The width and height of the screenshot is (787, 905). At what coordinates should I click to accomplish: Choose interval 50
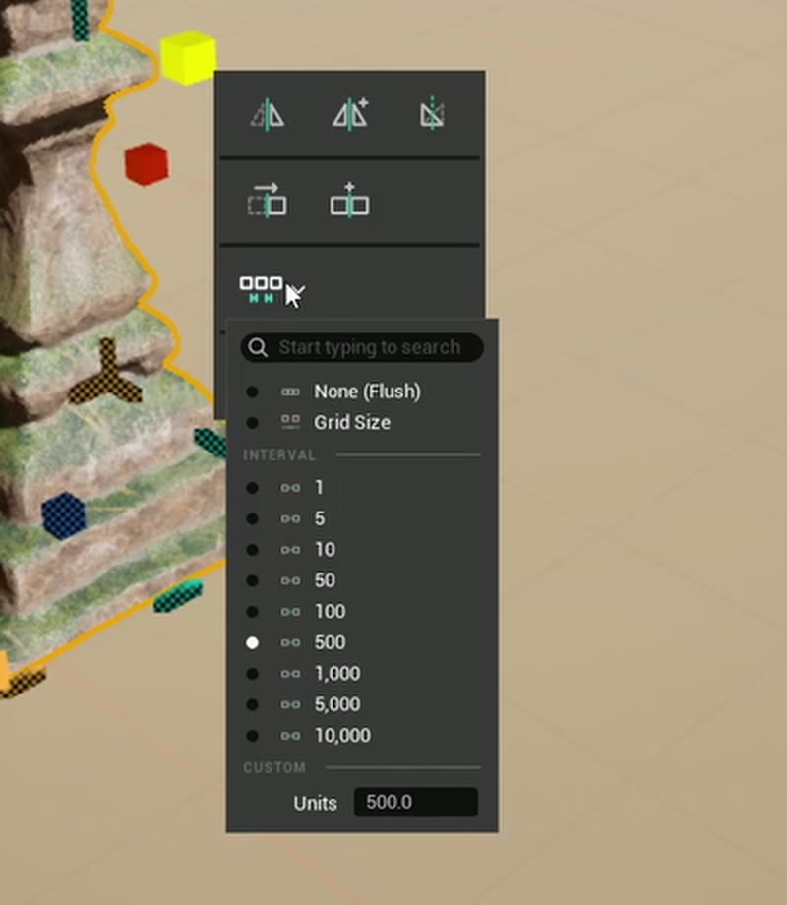pos(362,580)
